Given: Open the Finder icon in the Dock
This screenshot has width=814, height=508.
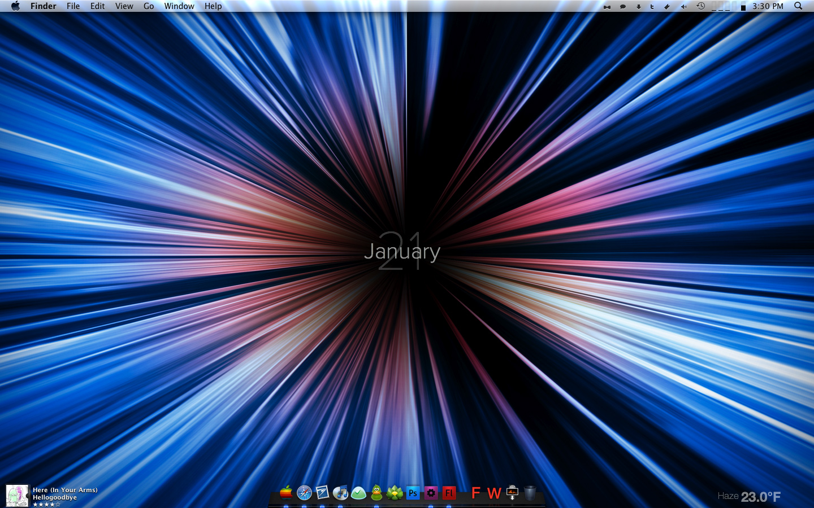Looking at the screenshot, I should tap(287, 493).
